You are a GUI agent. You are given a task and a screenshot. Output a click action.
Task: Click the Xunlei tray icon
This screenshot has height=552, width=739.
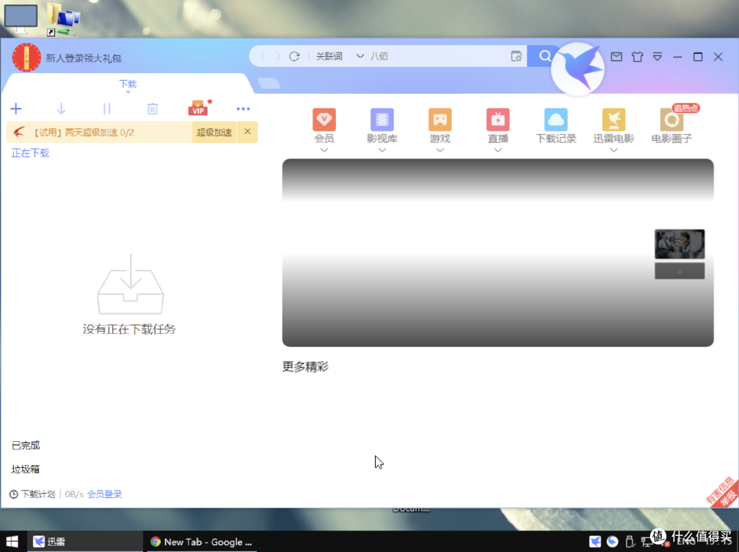point(595,542)
